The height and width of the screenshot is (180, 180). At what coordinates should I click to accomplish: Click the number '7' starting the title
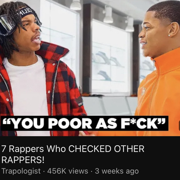pyautogui.click(x=4, y=149)
